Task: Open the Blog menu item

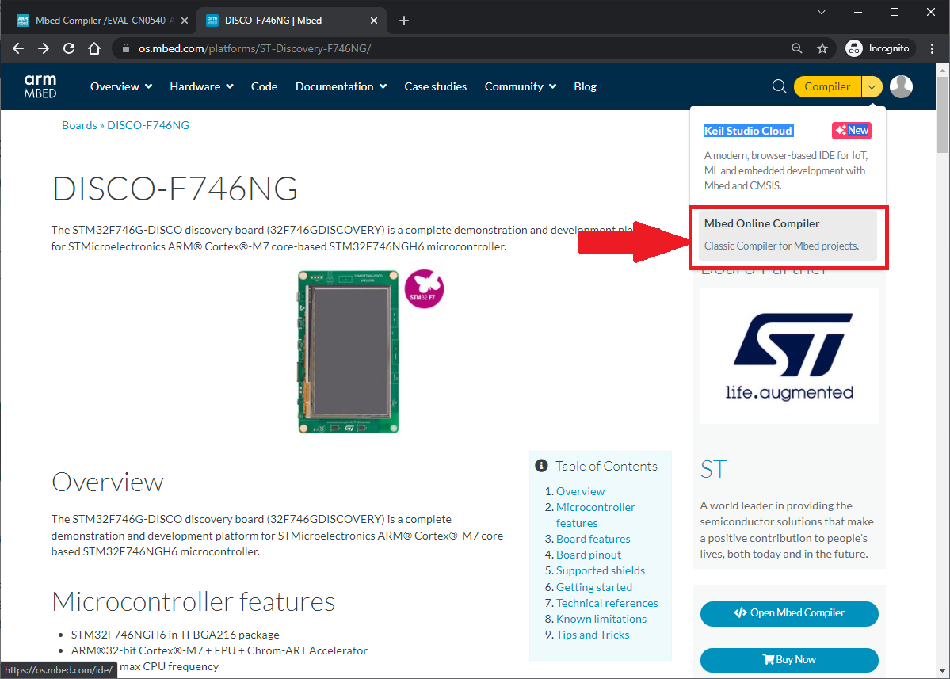Action: (586, 86)
